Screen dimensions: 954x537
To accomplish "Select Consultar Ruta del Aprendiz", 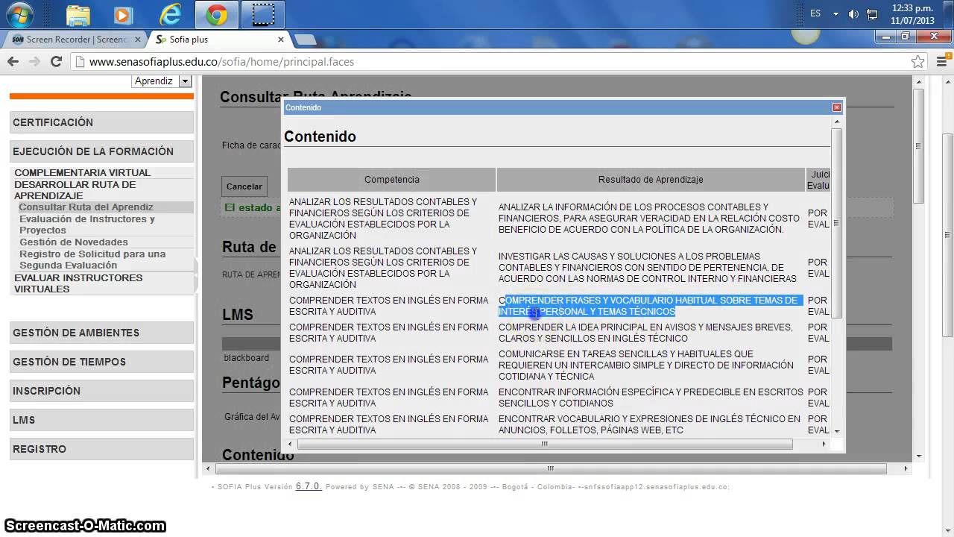I will point(86,207).
